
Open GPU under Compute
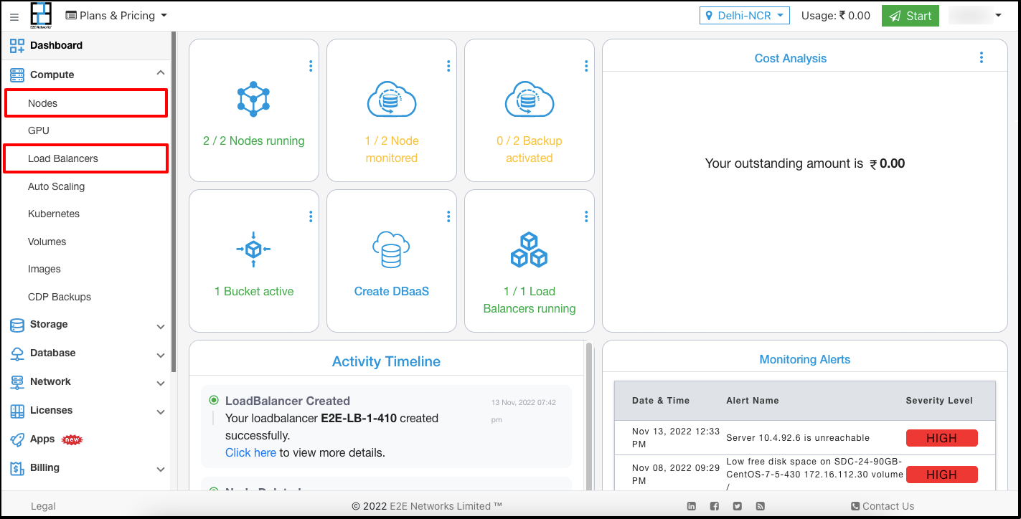39,130
